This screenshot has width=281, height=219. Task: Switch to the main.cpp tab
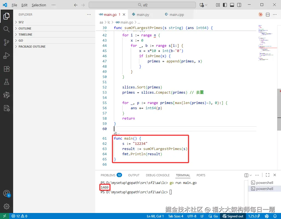[177, 15]
